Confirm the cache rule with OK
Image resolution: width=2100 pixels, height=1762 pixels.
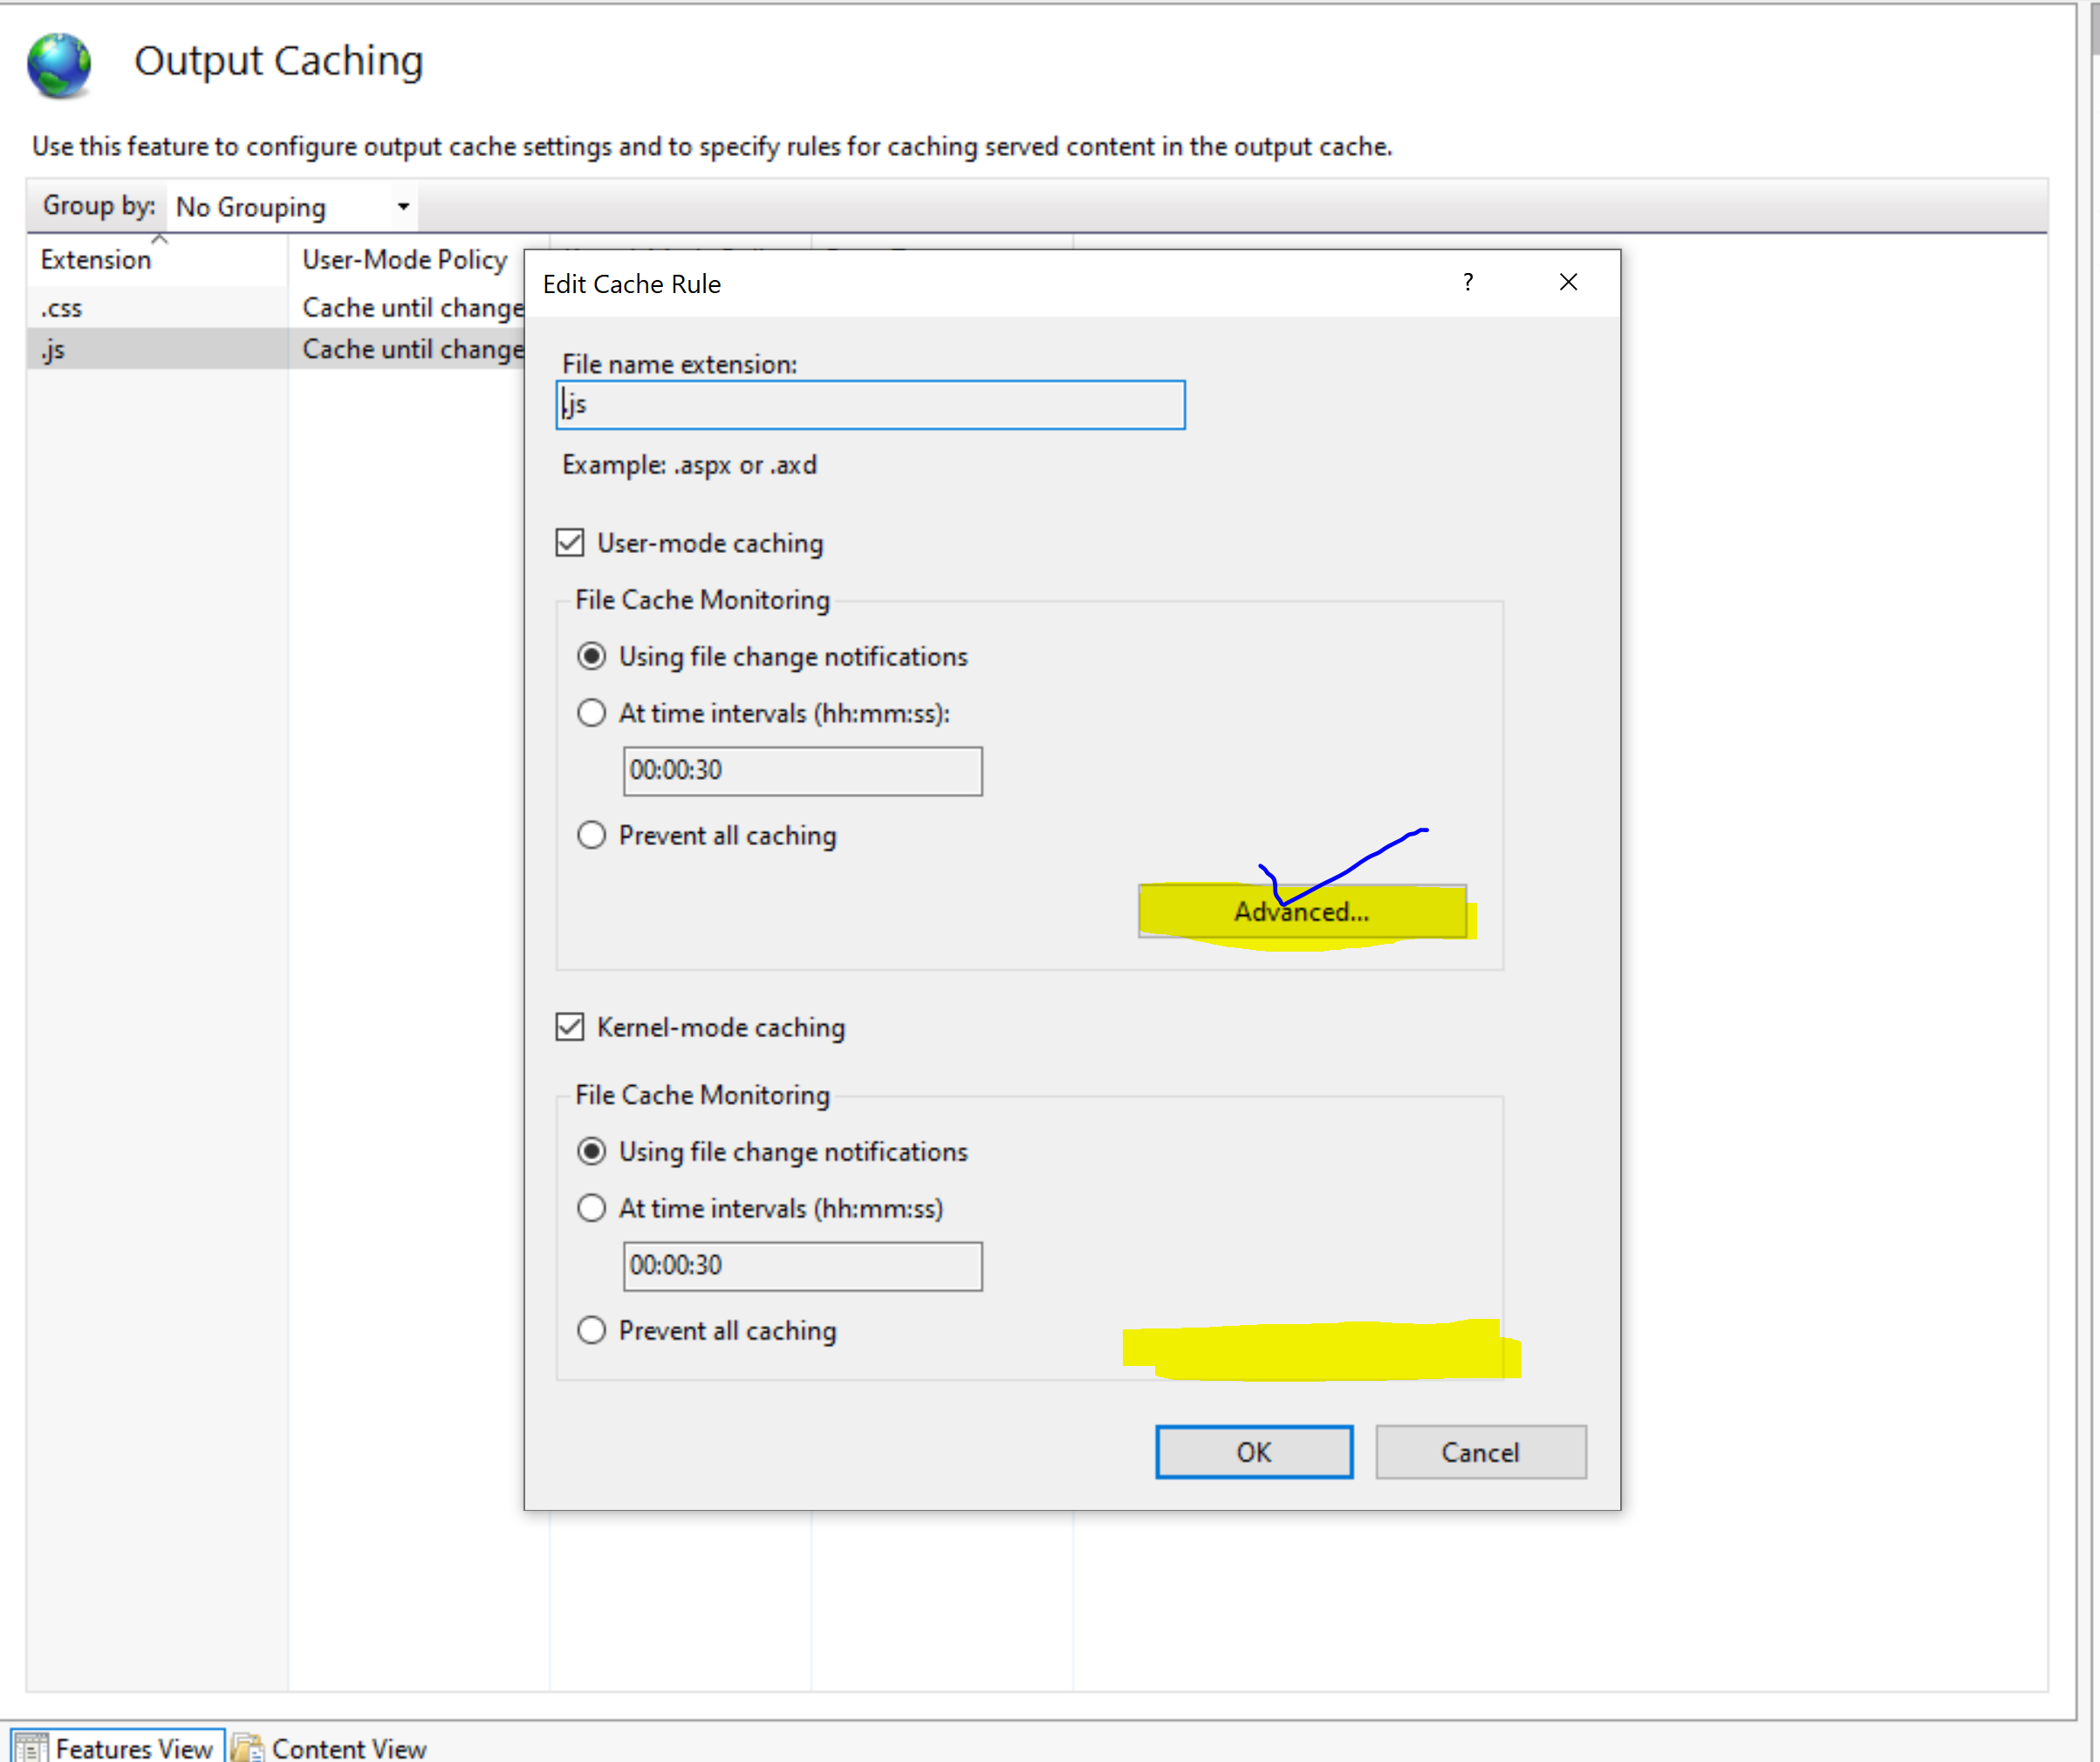click(x=1254, y=1452)
